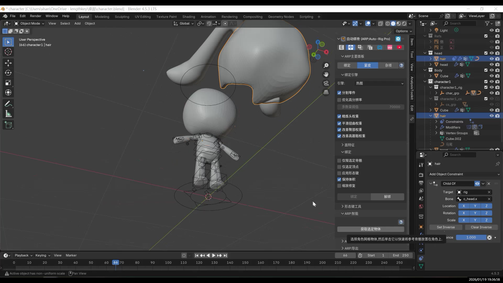Uncheck the 分割零件 checkbox
The image size is (503, 283).
click(x=339, y=93)
